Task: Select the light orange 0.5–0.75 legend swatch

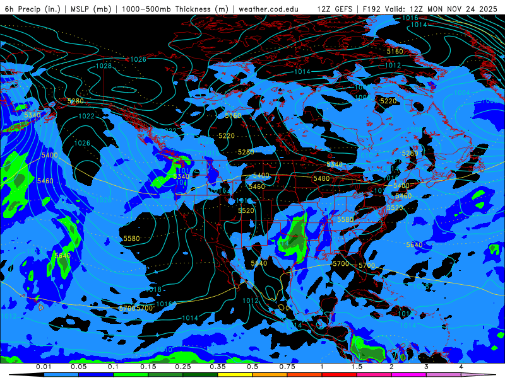Action: click(270, 375)
